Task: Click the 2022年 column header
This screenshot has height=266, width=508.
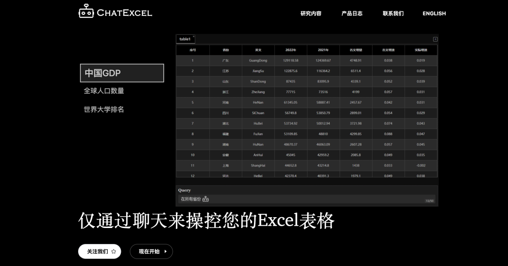Action: 291,50
